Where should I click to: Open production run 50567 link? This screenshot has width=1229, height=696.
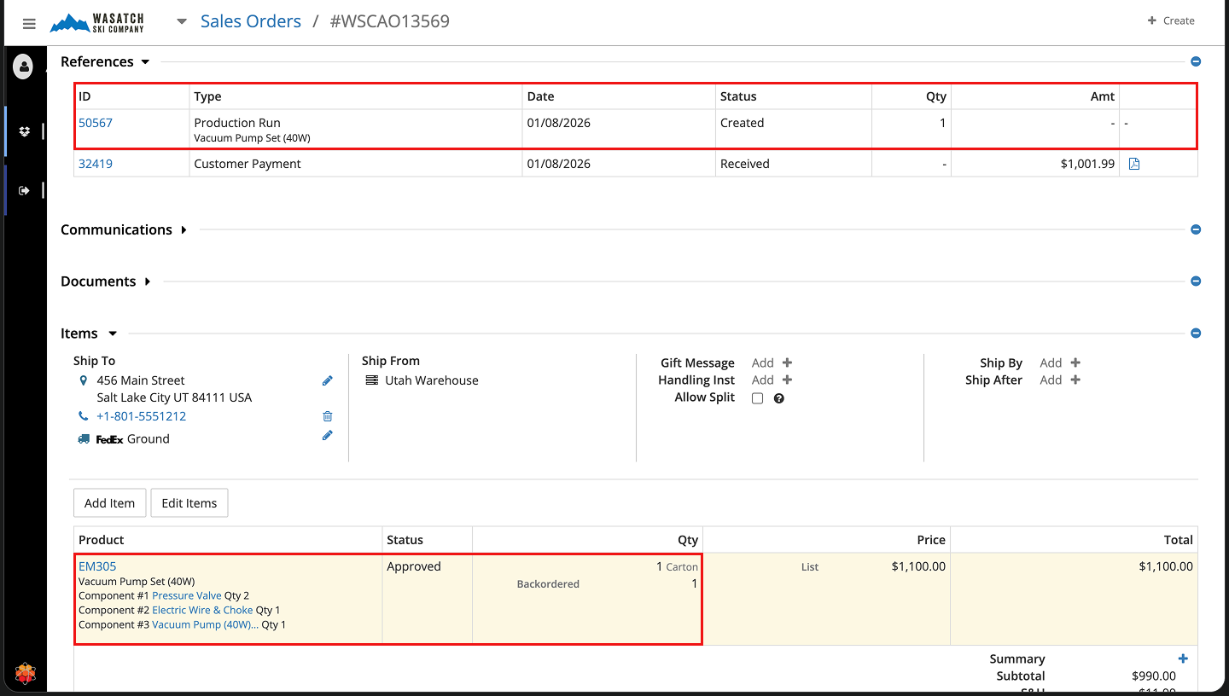pos(96,123)
